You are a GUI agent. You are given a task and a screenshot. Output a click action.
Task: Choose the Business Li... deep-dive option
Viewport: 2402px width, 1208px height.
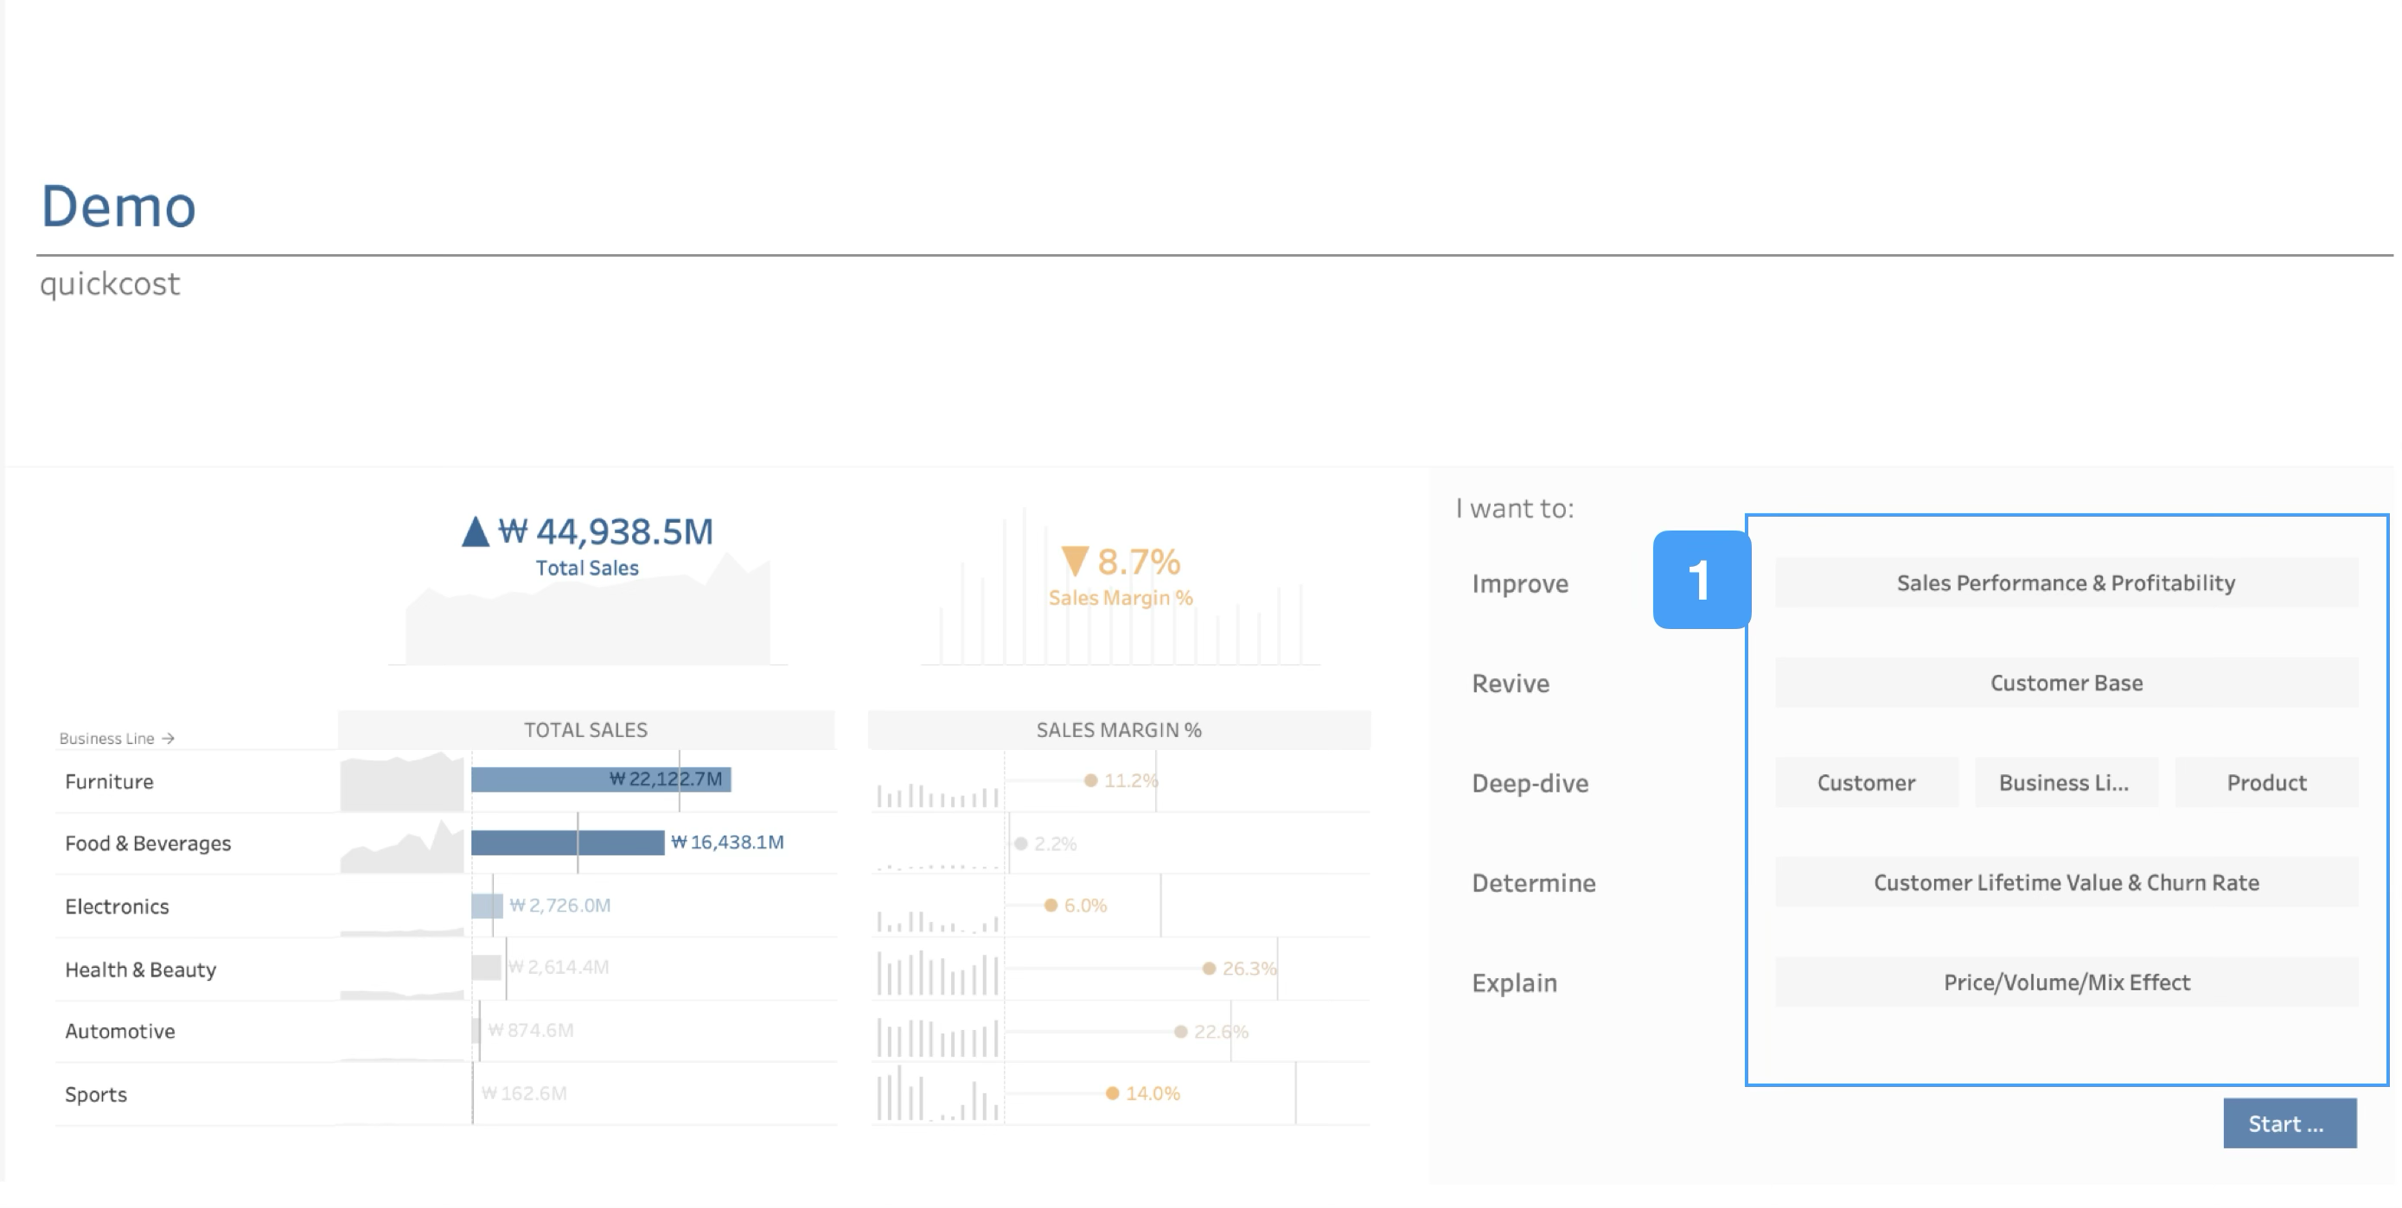point(2065,783)
